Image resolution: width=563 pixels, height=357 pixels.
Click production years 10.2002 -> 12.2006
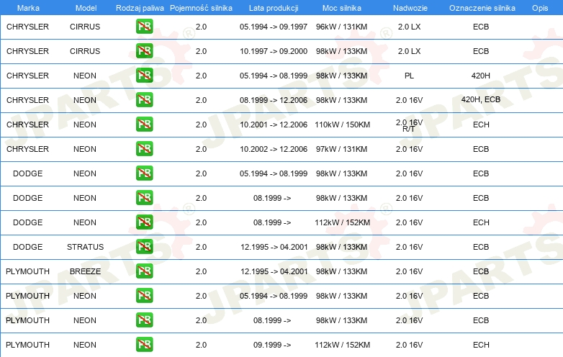coord(274,149)
